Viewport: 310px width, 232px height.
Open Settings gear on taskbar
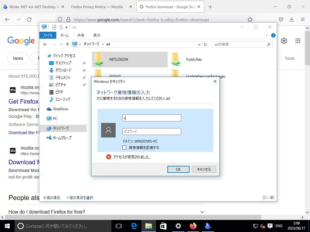pos(178,226)
